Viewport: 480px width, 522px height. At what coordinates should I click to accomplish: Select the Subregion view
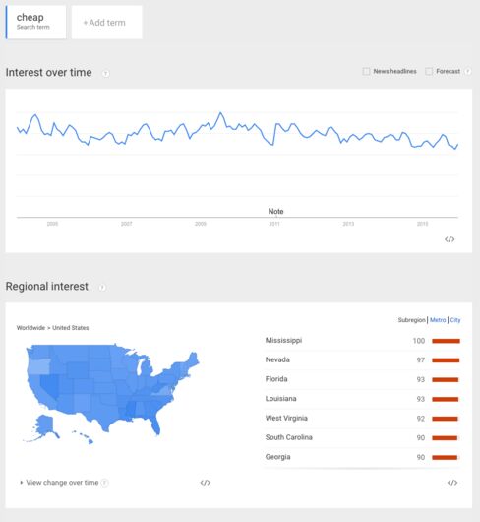point(411,320)
